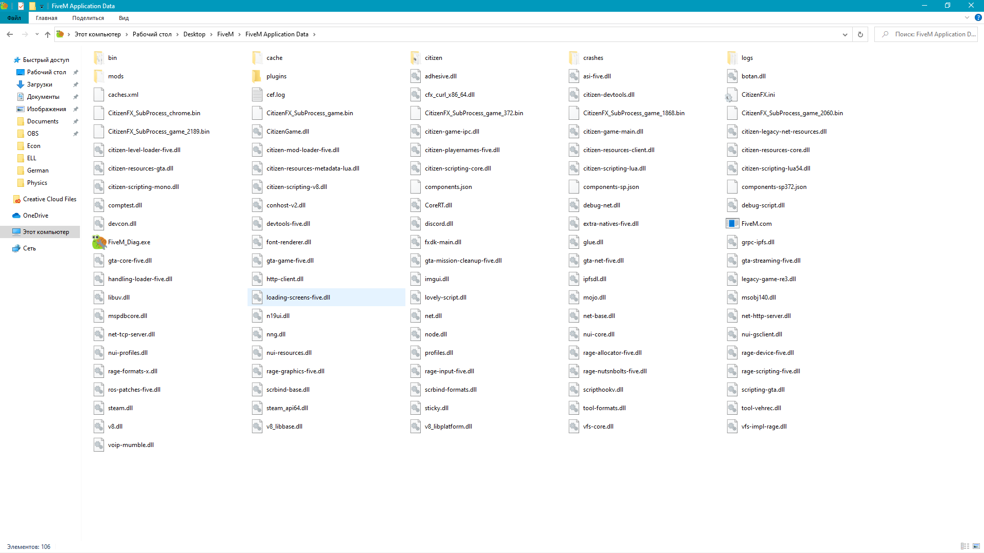Click the bin folder icon
The width and height of the screenshot is (984, 553).
[99, 58]
